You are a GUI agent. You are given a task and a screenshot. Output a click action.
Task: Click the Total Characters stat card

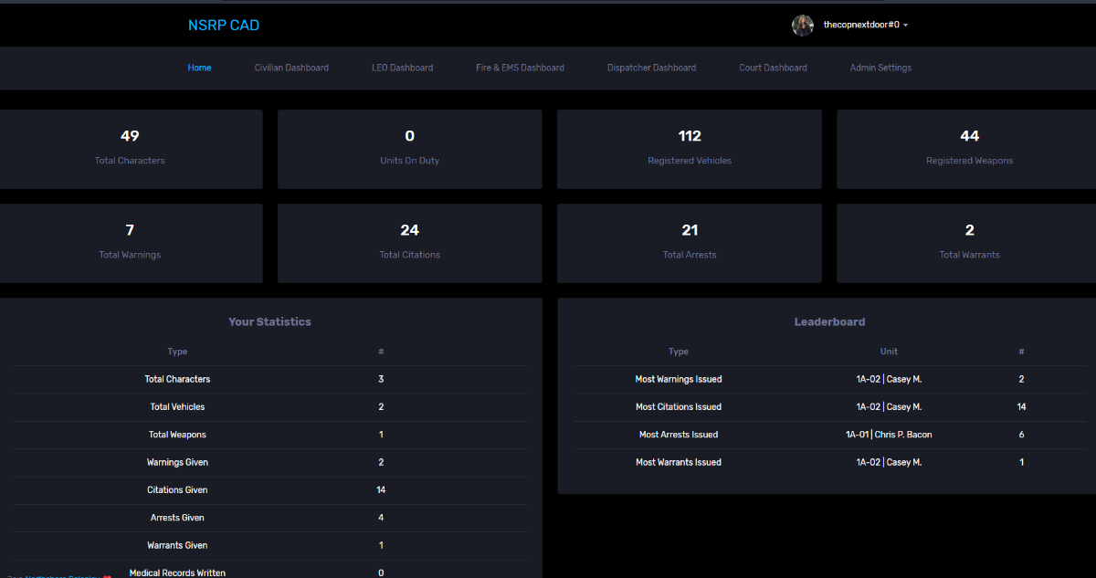[x=130, y=149]
